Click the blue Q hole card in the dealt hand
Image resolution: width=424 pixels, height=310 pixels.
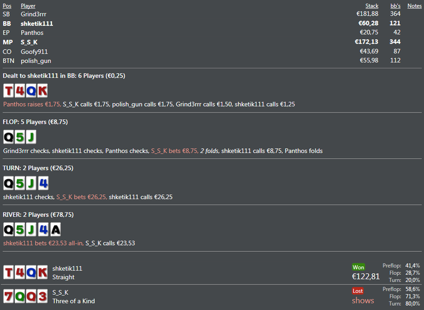(x=31, y=91)
